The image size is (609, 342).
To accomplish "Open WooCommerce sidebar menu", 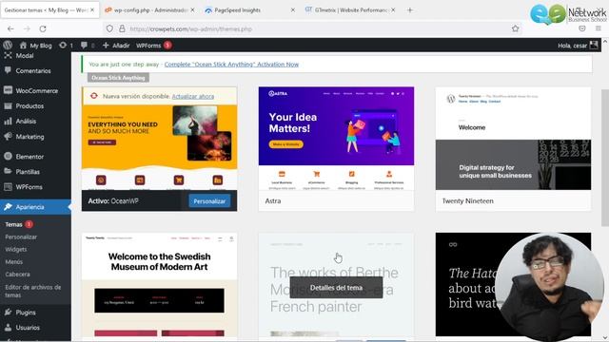I will 35,91.
